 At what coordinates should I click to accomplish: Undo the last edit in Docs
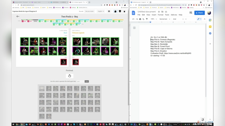(133, 19)
